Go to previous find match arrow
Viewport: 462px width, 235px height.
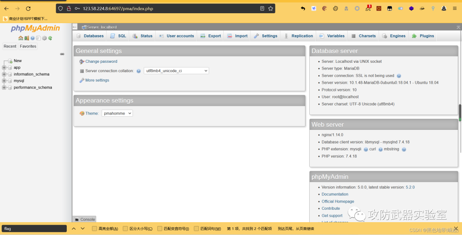coord(74,229)
